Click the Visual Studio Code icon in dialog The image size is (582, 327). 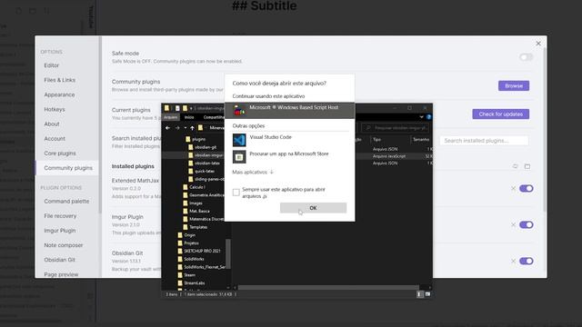(x=239, y=140)
